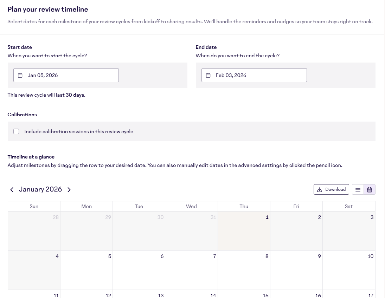Click Friday January 2 cell
The height and width of the screenshot is (298, 385).
coord(296,231)
